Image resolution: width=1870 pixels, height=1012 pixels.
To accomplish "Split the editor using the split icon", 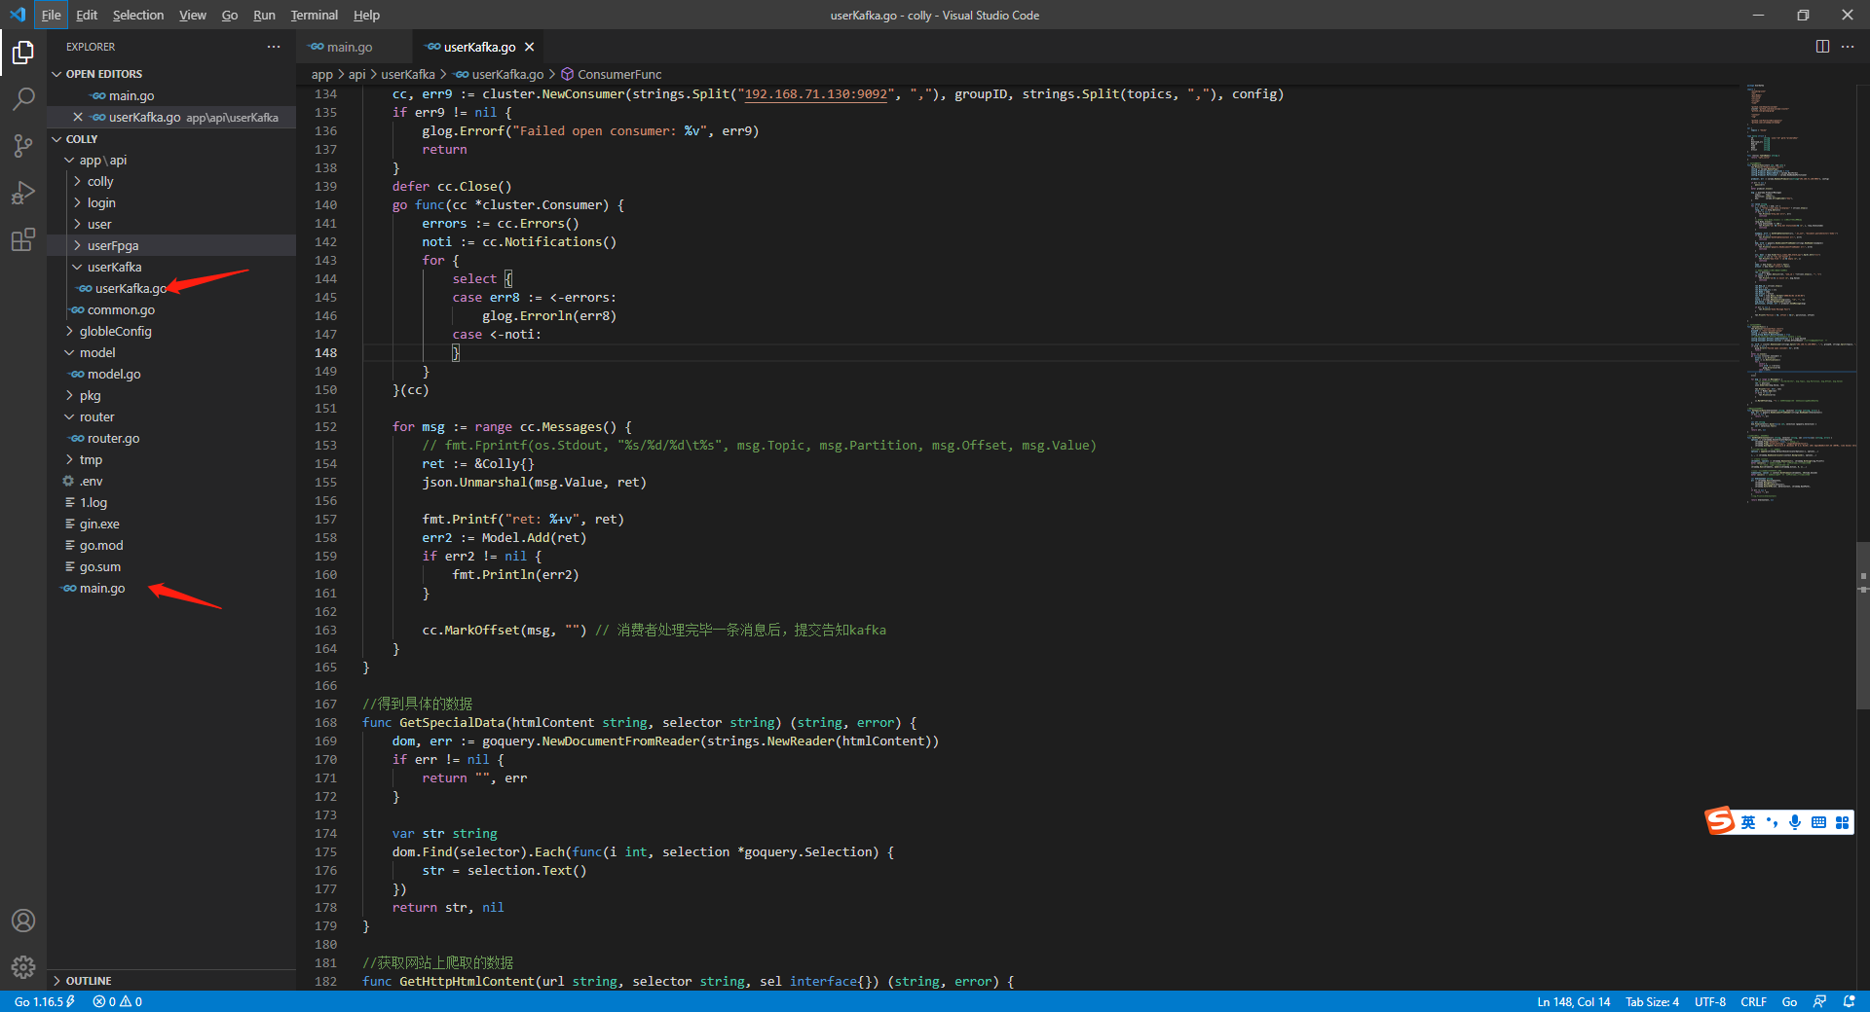I will pyautogui.click(x=1822, y=46).
